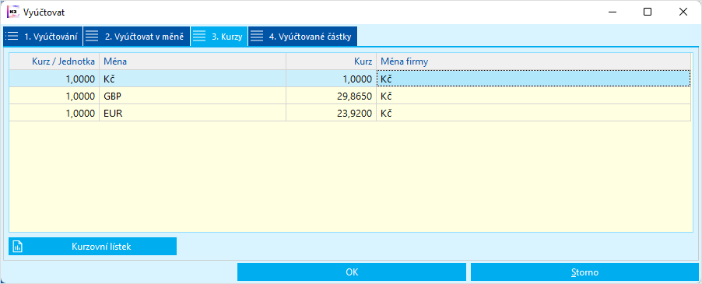Click the lines icon on Vyúčtovat v měně tab

tap(92, 37)
